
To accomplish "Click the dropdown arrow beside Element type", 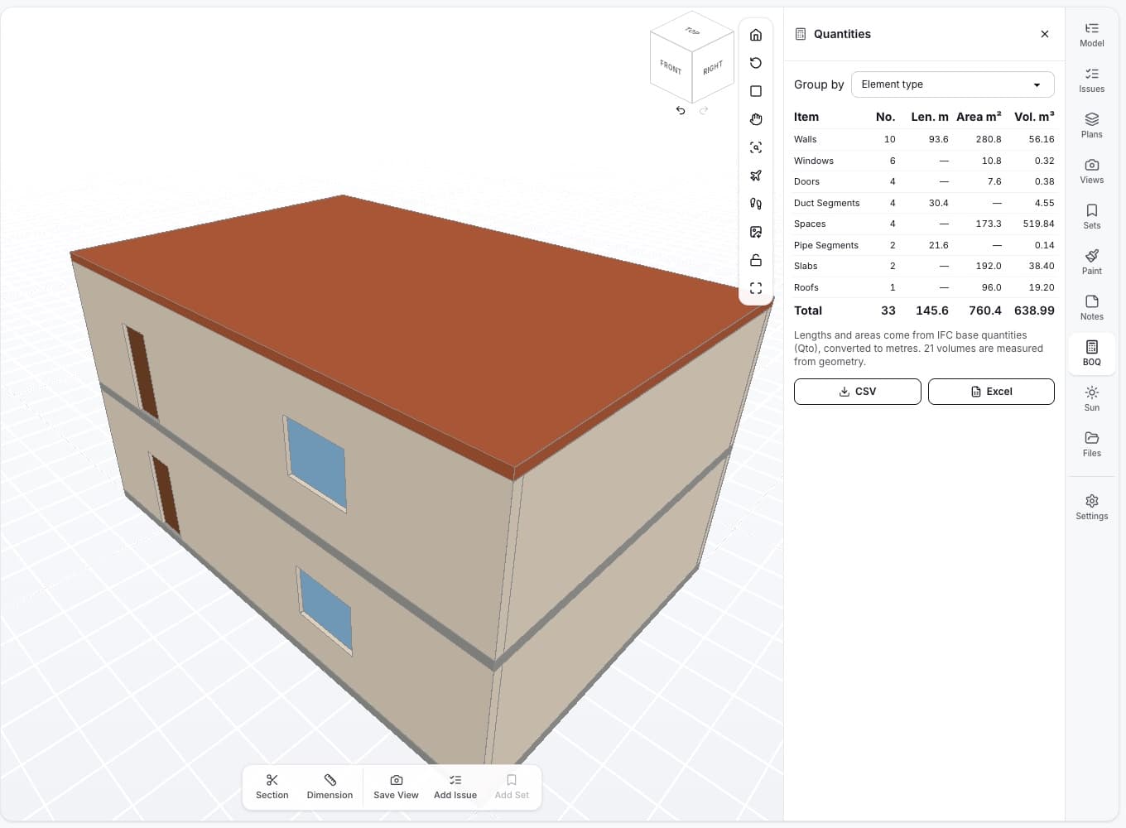I will 1037,84.
